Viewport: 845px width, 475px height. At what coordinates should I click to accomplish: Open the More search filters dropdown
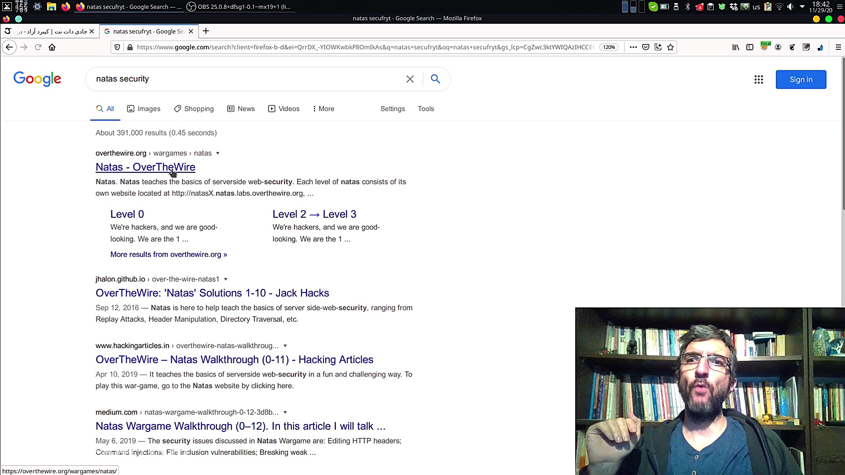tap(323, 109)
